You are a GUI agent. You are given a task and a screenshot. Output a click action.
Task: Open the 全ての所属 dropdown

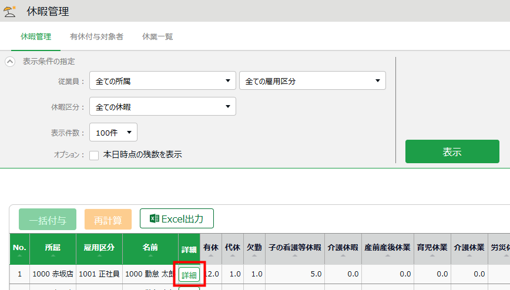click(162, 81)
